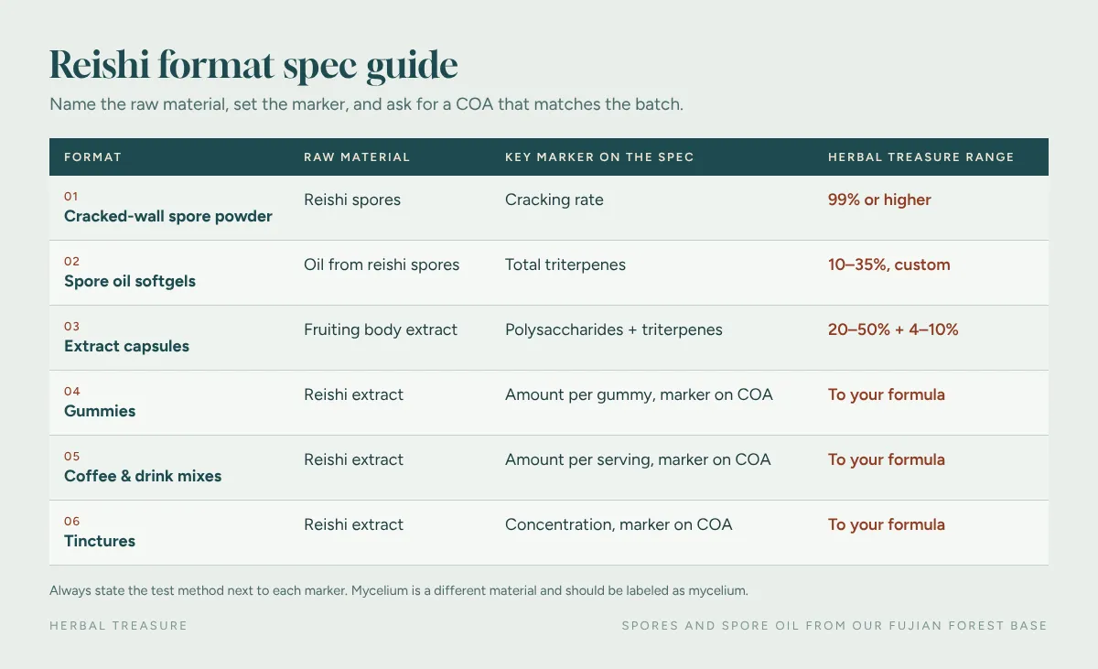Select the Coffee & drink mixes row
Image resolution: width=1098 pixels, height=669 pixels.
[549, 468]
